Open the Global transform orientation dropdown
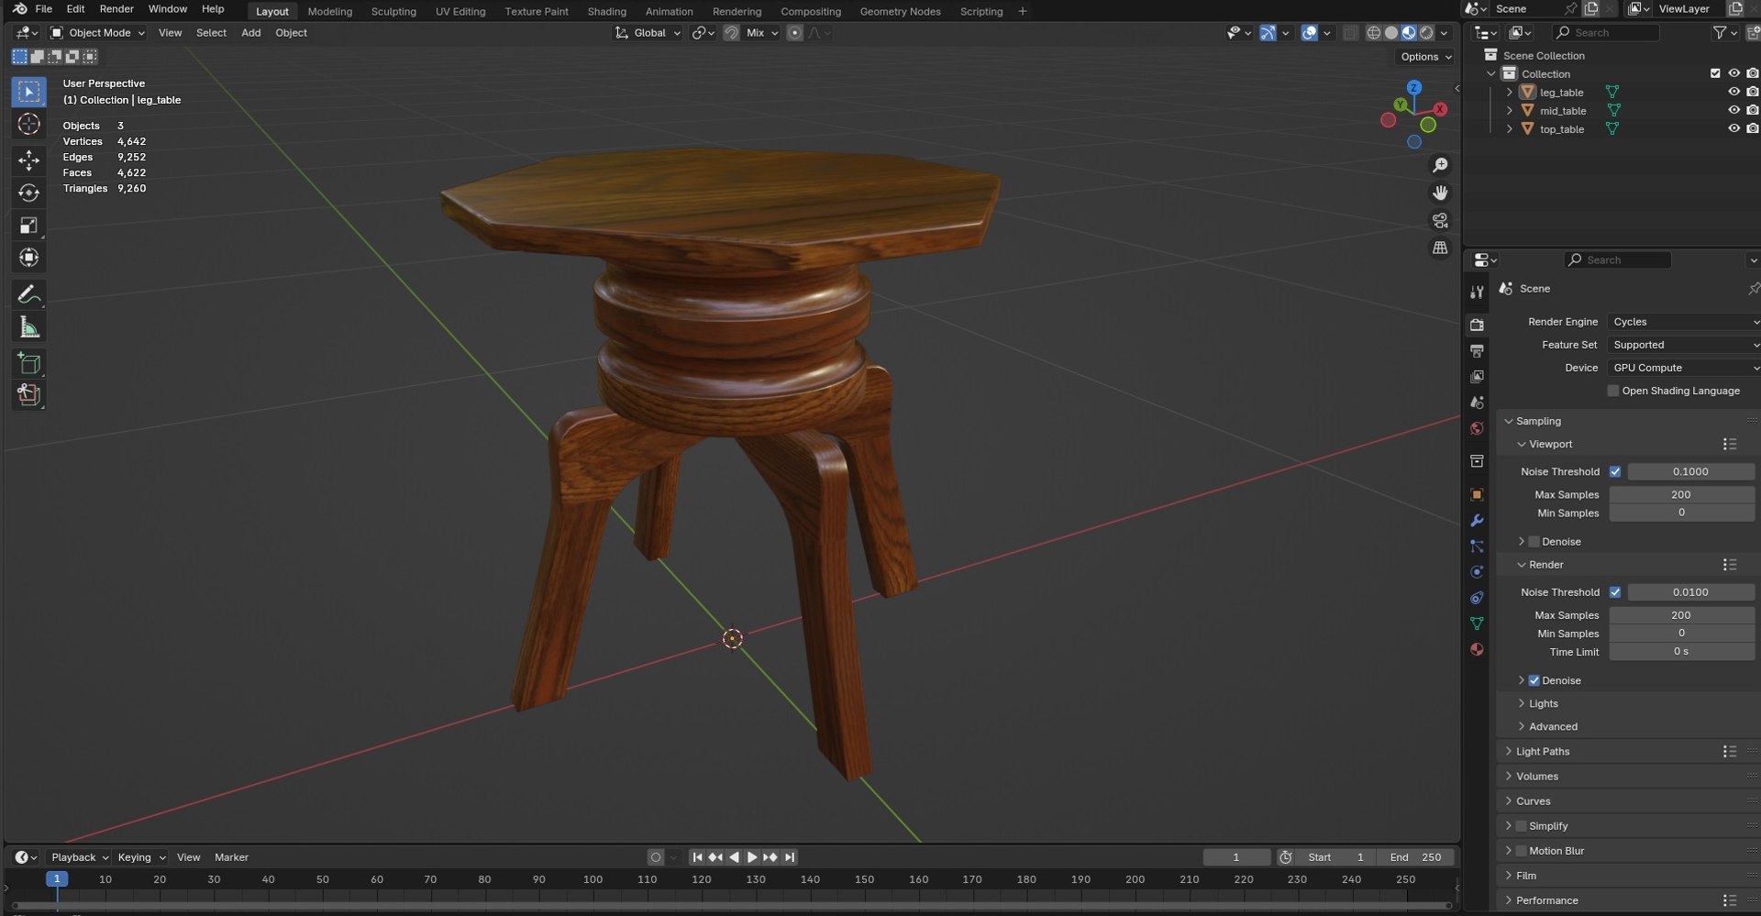The width and height of the screenshot is (1761, 916). point(648,33)
